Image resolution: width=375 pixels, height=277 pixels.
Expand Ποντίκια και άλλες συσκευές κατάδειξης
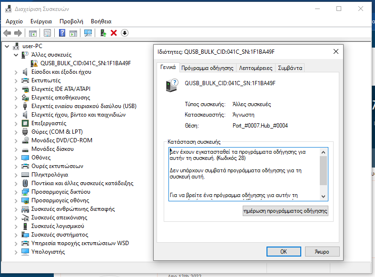pyautogui.click(x=16, y=183)
